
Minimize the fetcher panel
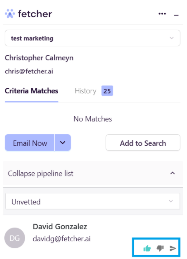click(176, 15)
